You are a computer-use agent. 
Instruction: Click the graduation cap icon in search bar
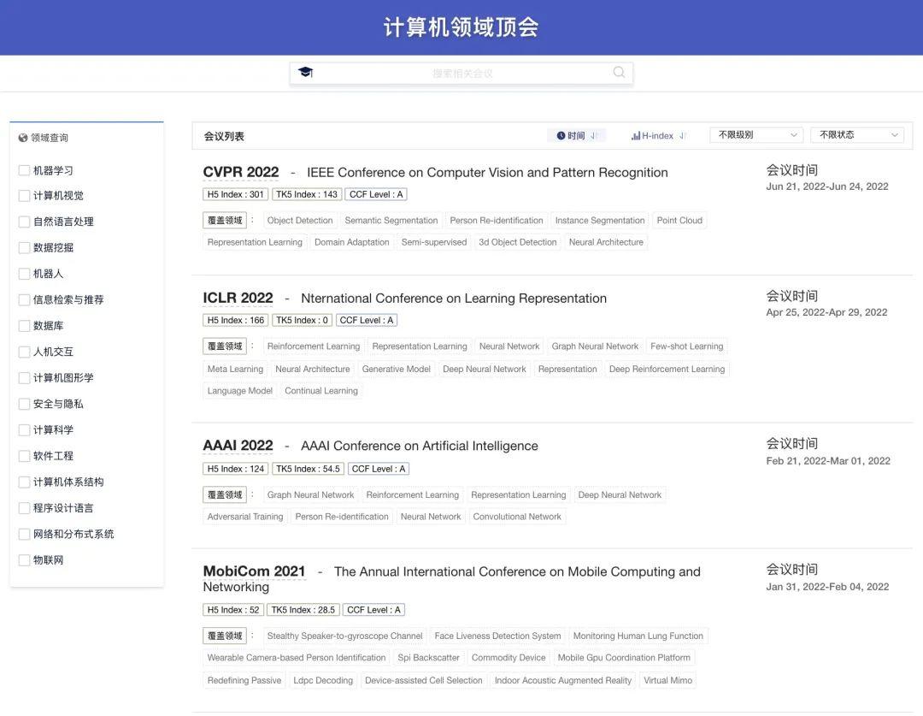click(307, 73)
